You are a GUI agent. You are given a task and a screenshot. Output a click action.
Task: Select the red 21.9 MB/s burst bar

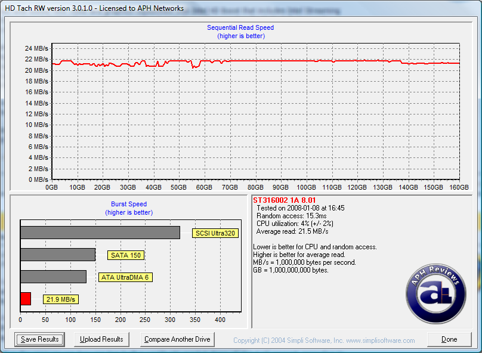tap(26, 299)
